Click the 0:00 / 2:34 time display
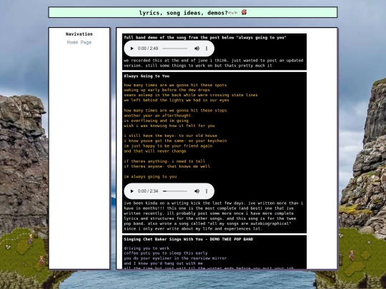The height and width of the screenshot is (289, 386). (148, 191)
